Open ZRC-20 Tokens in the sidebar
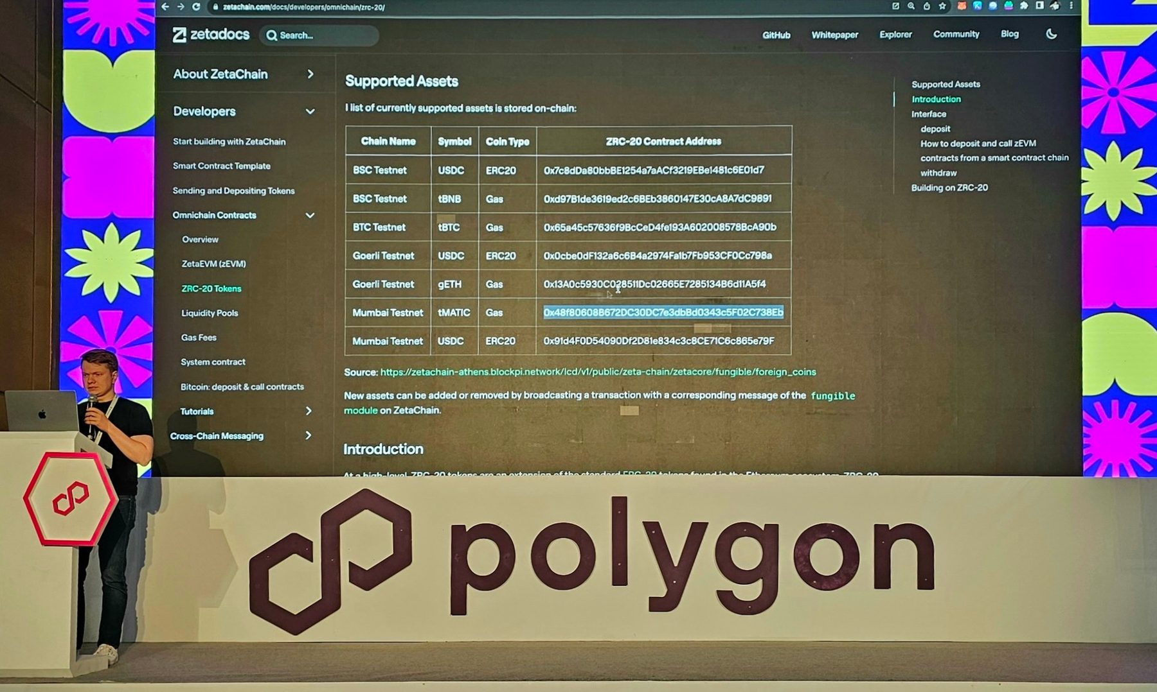The width and height of the screenshot is (1157, 692). click(x=211, y=289)
